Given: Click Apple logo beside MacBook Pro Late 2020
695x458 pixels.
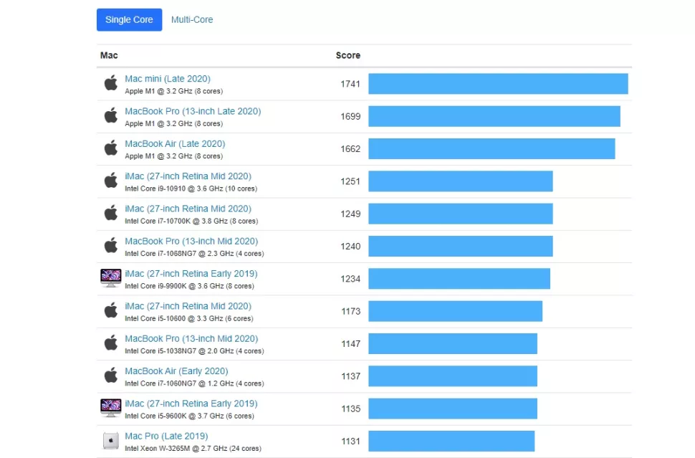Looking at the screenshot, I should click(111, 115).
